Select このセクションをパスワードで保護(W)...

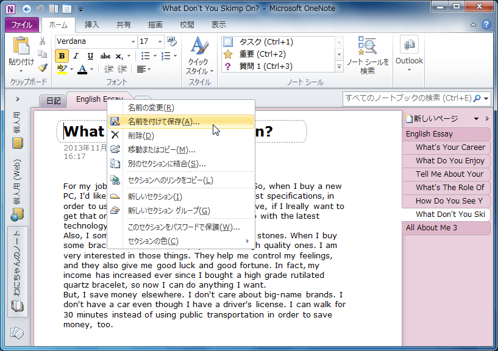[x=181, y=227]
